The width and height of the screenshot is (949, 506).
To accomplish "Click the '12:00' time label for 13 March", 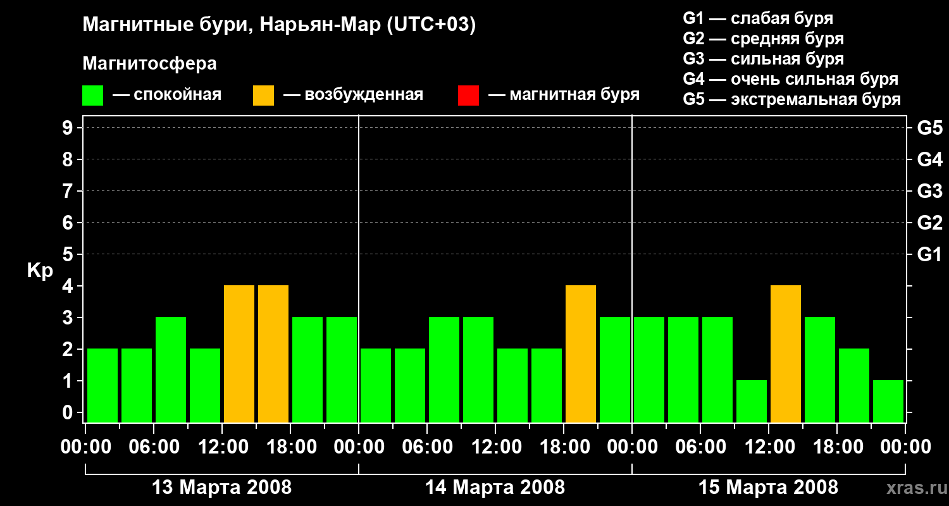I will (x=222, y=447).
